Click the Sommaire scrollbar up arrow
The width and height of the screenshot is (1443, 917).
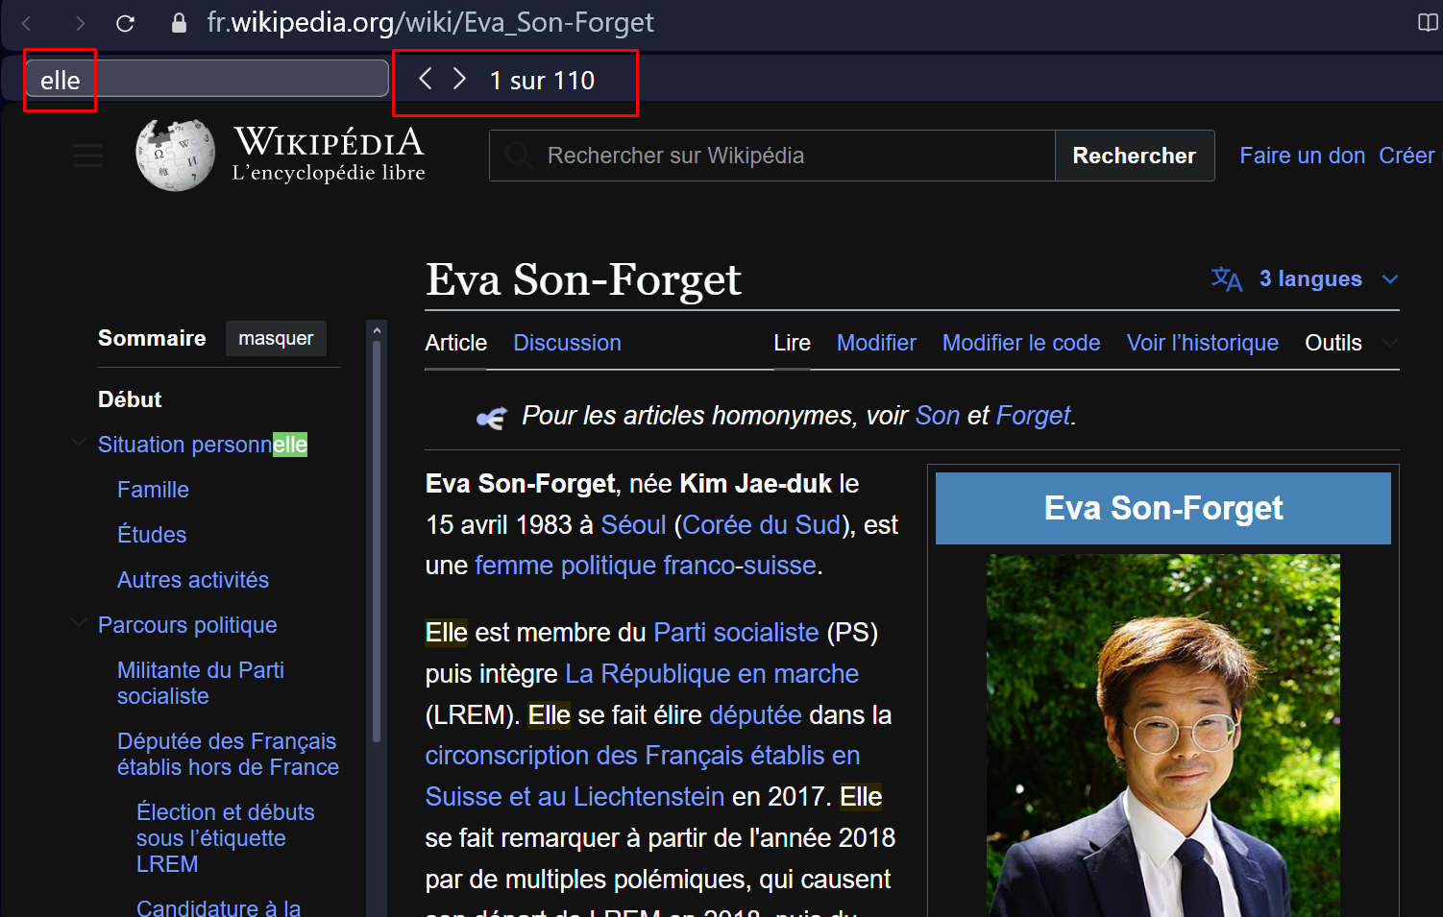[x=377, y=330]
